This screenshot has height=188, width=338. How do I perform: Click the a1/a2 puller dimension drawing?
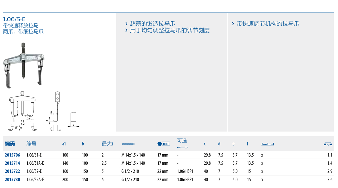coord(22,111)
